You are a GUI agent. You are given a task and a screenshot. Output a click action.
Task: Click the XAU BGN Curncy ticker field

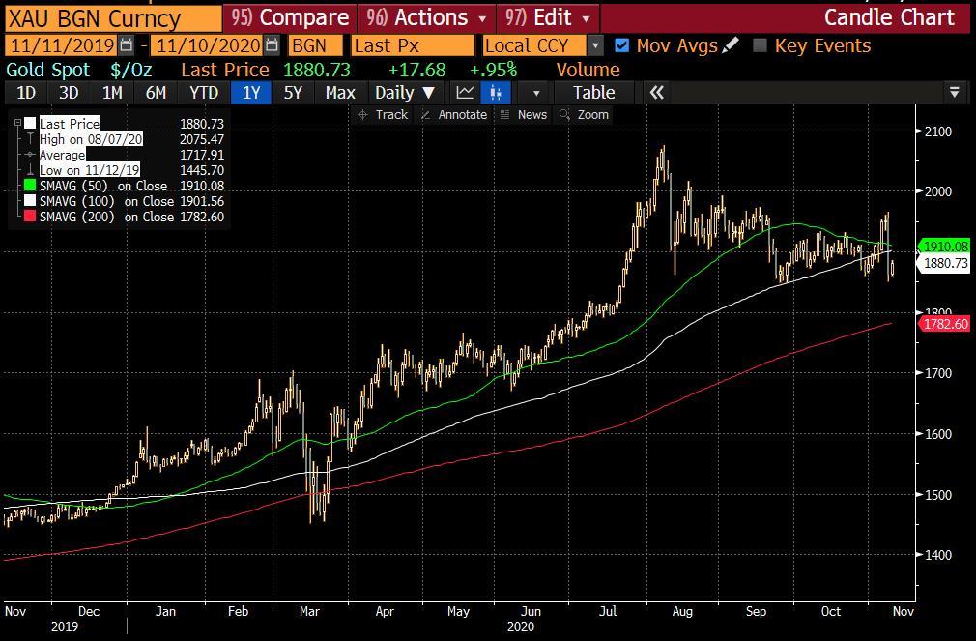click(x=113, y=18)
